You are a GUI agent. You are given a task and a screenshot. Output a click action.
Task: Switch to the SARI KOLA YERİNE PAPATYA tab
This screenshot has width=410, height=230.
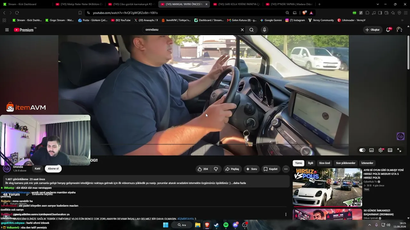point(236,4)
